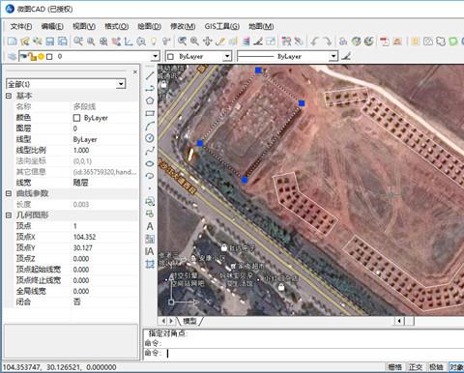Select the Rectangle drawing tool

150,113
